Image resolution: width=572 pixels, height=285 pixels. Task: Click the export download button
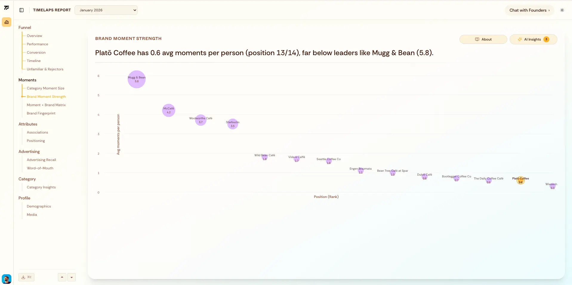27,277
